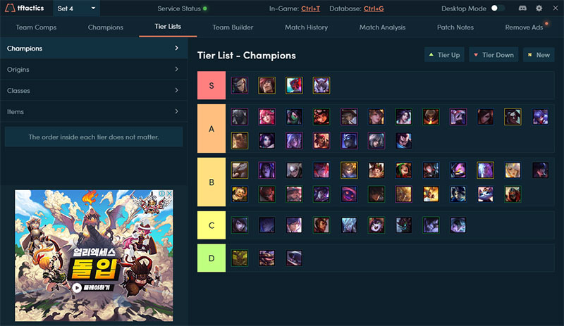Toggle the Tier Up filter
This screenshot has height=326, width=564.
[444, 55]
